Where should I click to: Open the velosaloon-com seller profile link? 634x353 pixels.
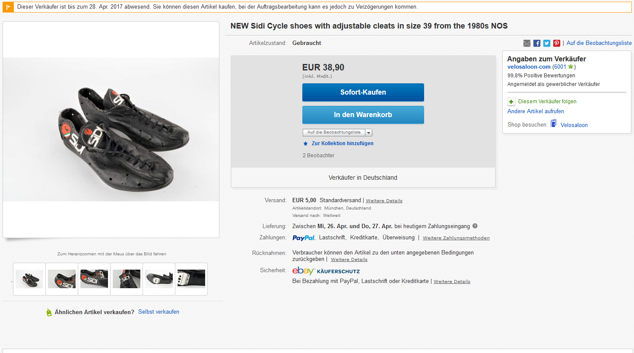[529, 67]
